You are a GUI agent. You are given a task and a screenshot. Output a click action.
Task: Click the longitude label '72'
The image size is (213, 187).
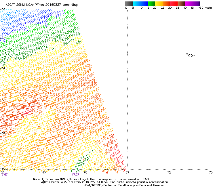tap(169, 172)
